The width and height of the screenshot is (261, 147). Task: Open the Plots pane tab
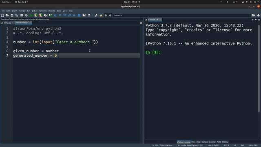(219, 142)
